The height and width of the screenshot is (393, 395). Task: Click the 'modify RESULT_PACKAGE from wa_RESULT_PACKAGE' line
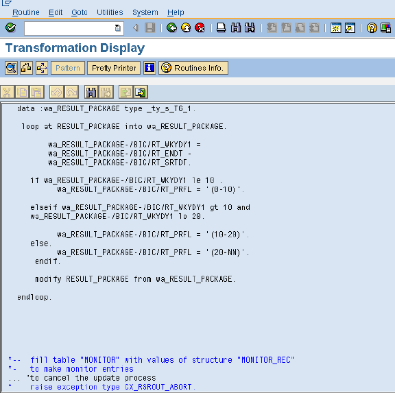coord(135,279)
